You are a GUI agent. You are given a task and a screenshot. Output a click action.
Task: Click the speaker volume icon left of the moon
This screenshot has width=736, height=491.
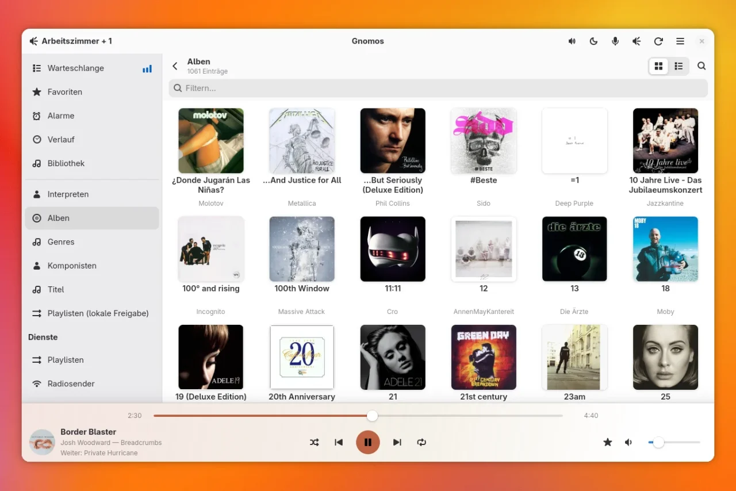[x=572, y=41]
